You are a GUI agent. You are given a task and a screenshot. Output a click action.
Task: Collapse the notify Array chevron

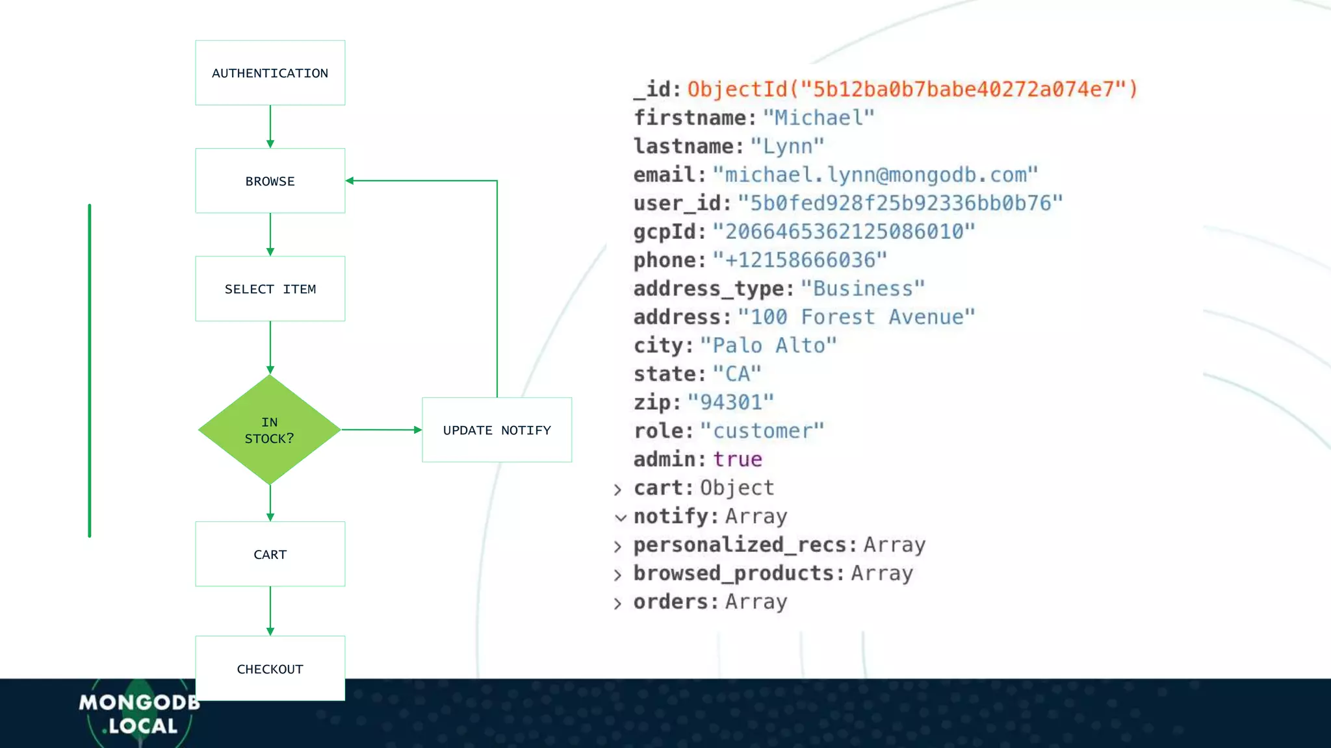tap(620, 517)
